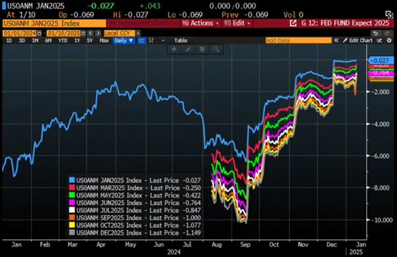Set start date field 01/01/2024
The image size is (397, 257).
tap(20, 33)
